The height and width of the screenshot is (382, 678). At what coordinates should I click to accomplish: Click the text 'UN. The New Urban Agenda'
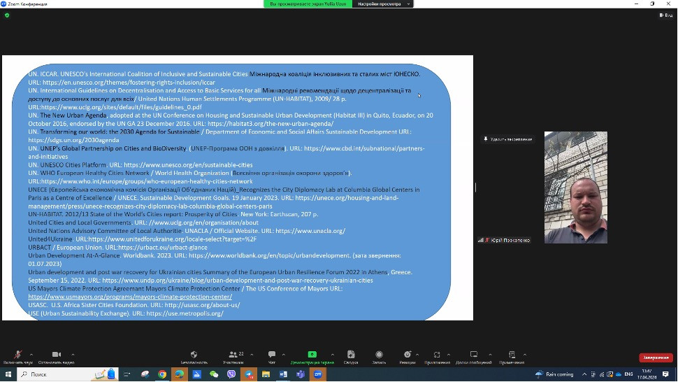pos(67,115)
